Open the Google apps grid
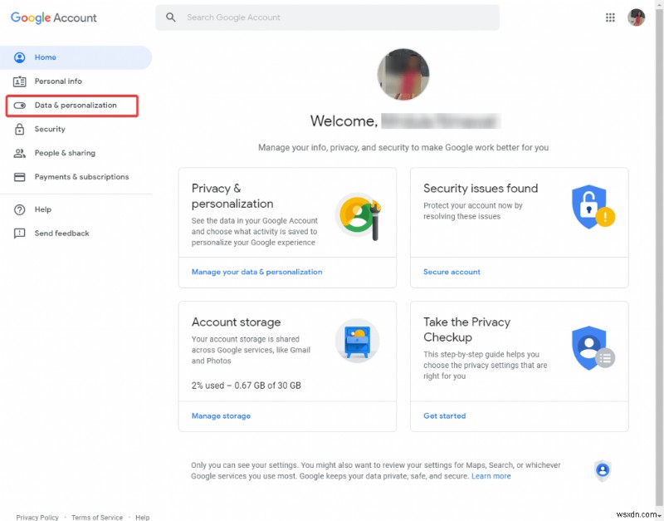This screenshot has height=521, width=664. pyautogui.click(x=610, y=17)
